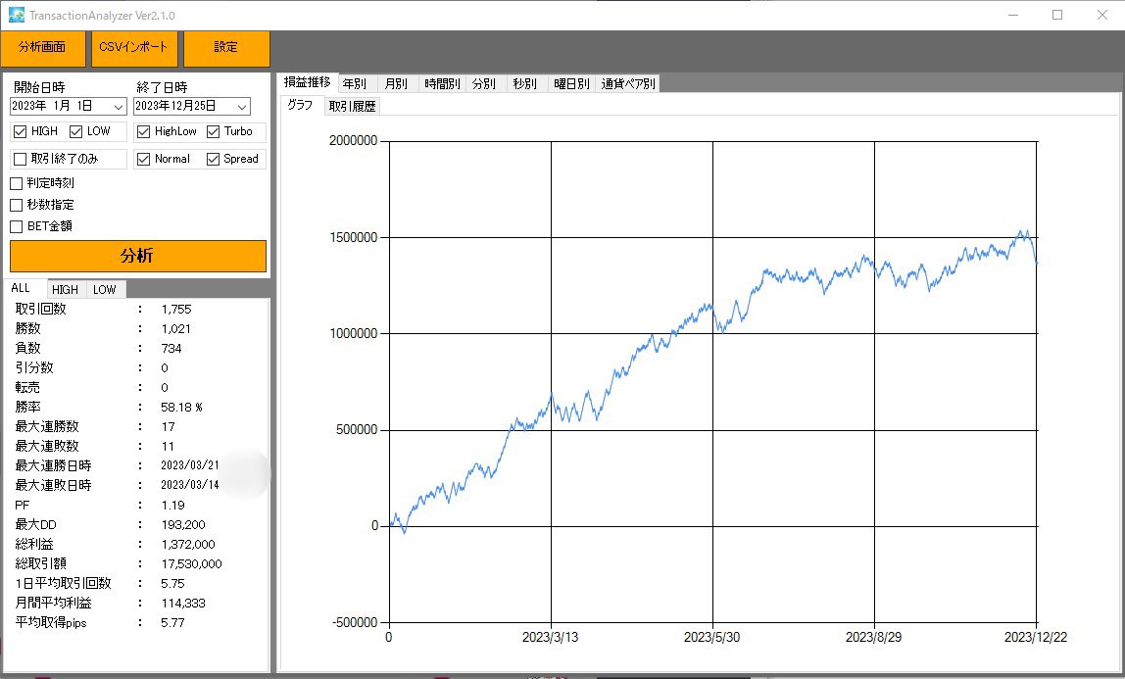Image resolution: width=1125 pixels, height=679 pixels.
Task: Click the PF value 1.19
Action: (172, 506)
